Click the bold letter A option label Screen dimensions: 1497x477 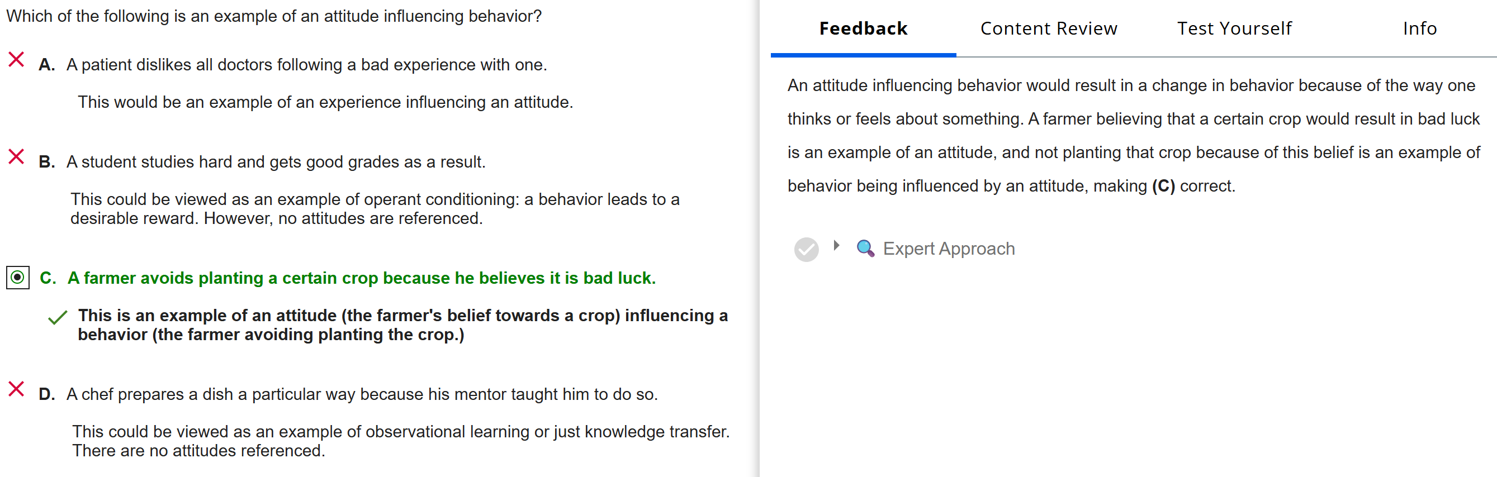(46, 64)
